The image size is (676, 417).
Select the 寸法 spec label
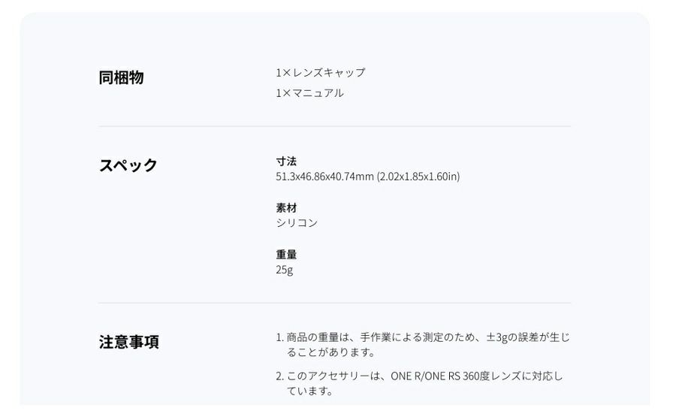click(x=286, y=162)
